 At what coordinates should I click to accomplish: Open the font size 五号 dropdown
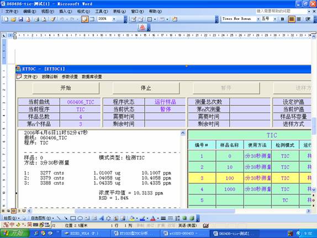point(275,19)
